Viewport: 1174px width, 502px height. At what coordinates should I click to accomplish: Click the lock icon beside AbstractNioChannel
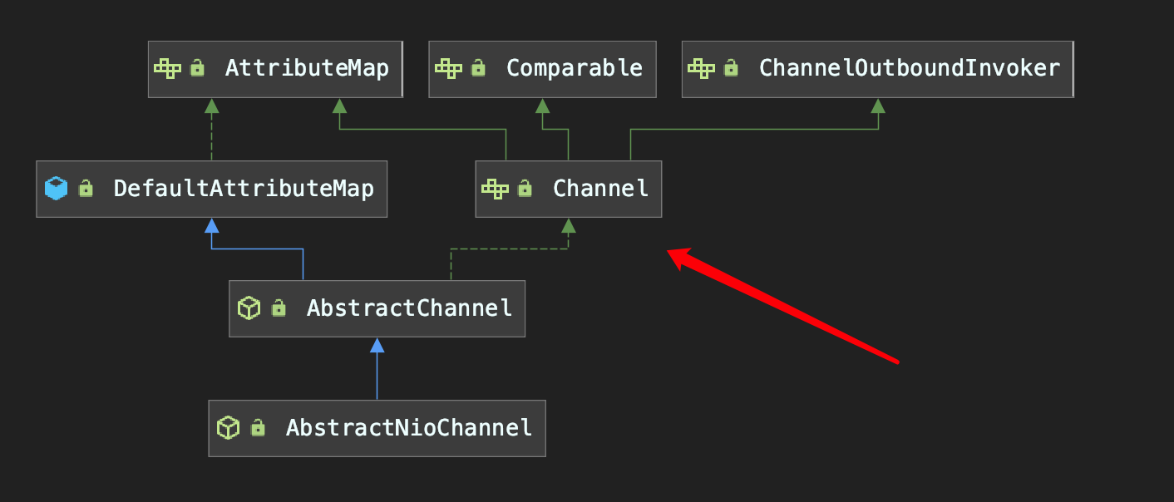point(258,427)
